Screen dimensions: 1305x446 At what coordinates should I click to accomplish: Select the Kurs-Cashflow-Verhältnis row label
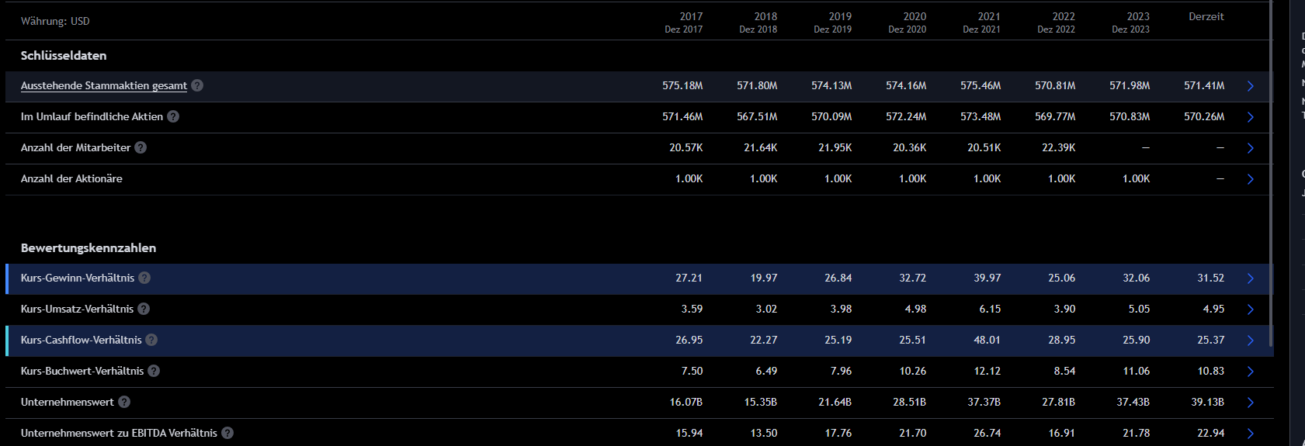[x=81, y=340]
